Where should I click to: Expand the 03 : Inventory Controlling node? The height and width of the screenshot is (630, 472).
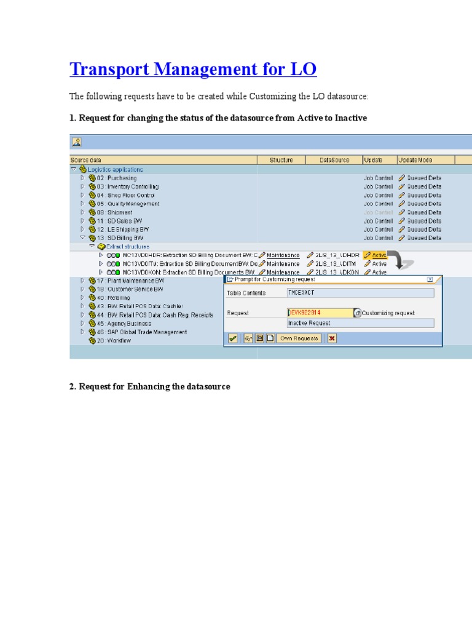point(83,186)
